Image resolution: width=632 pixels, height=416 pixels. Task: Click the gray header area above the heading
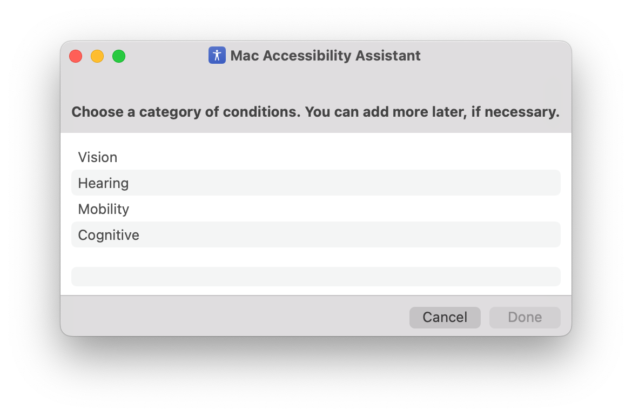coord(315,84)
